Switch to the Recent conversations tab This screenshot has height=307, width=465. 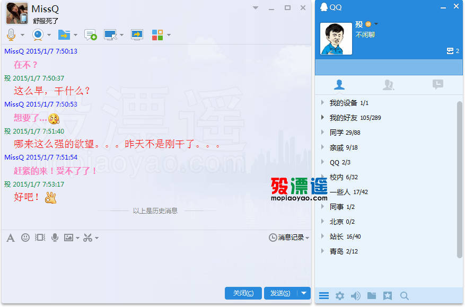point(438,85)
